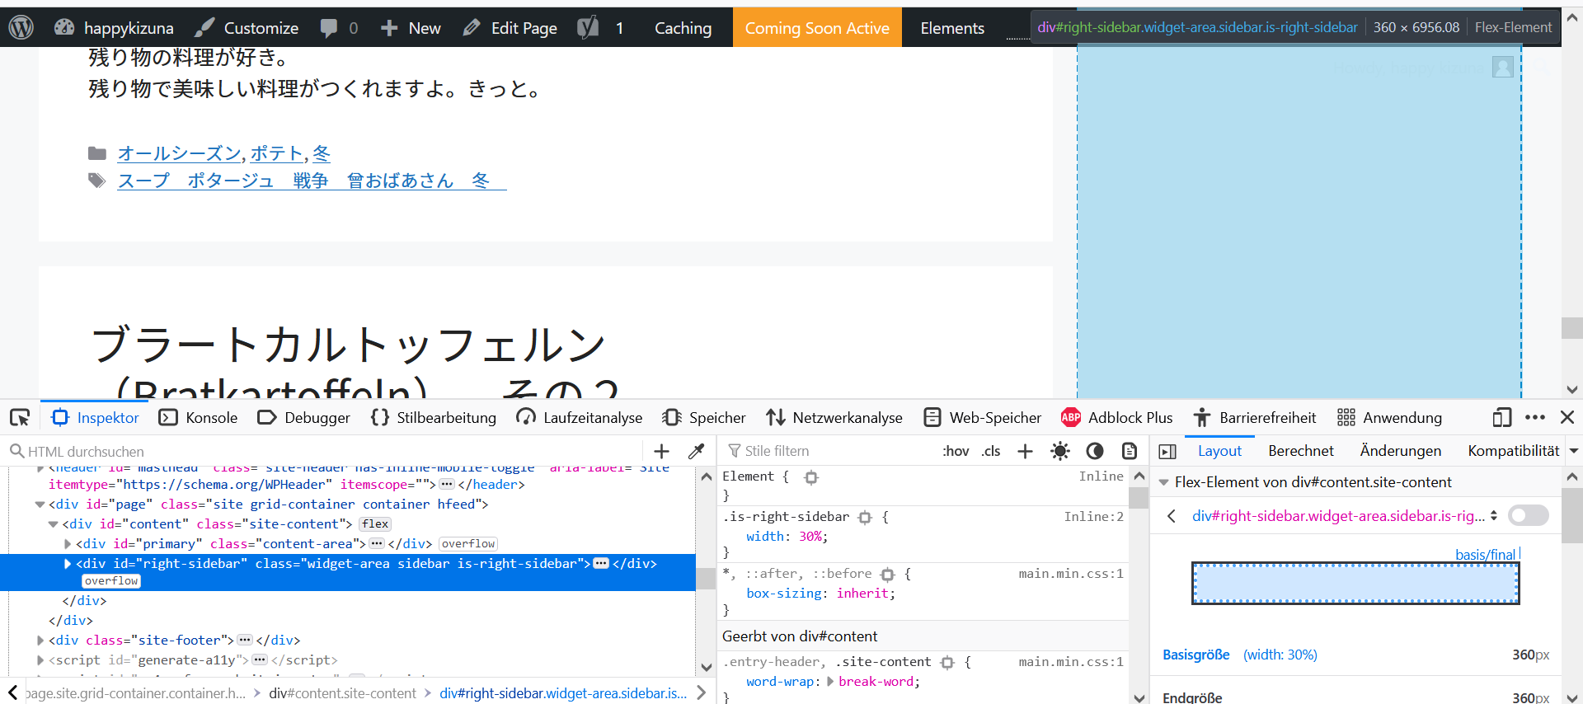This screenshot has width=1583, height=704.
Task: Click the Yoast SEO icon in the admin bar
Action: (588, 27)
